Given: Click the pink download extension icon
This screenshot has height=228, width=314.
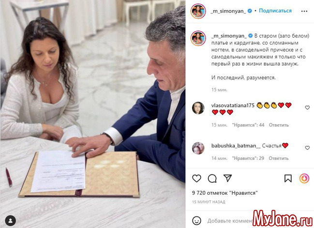Looking at the screenshot, I should [304, 178].
